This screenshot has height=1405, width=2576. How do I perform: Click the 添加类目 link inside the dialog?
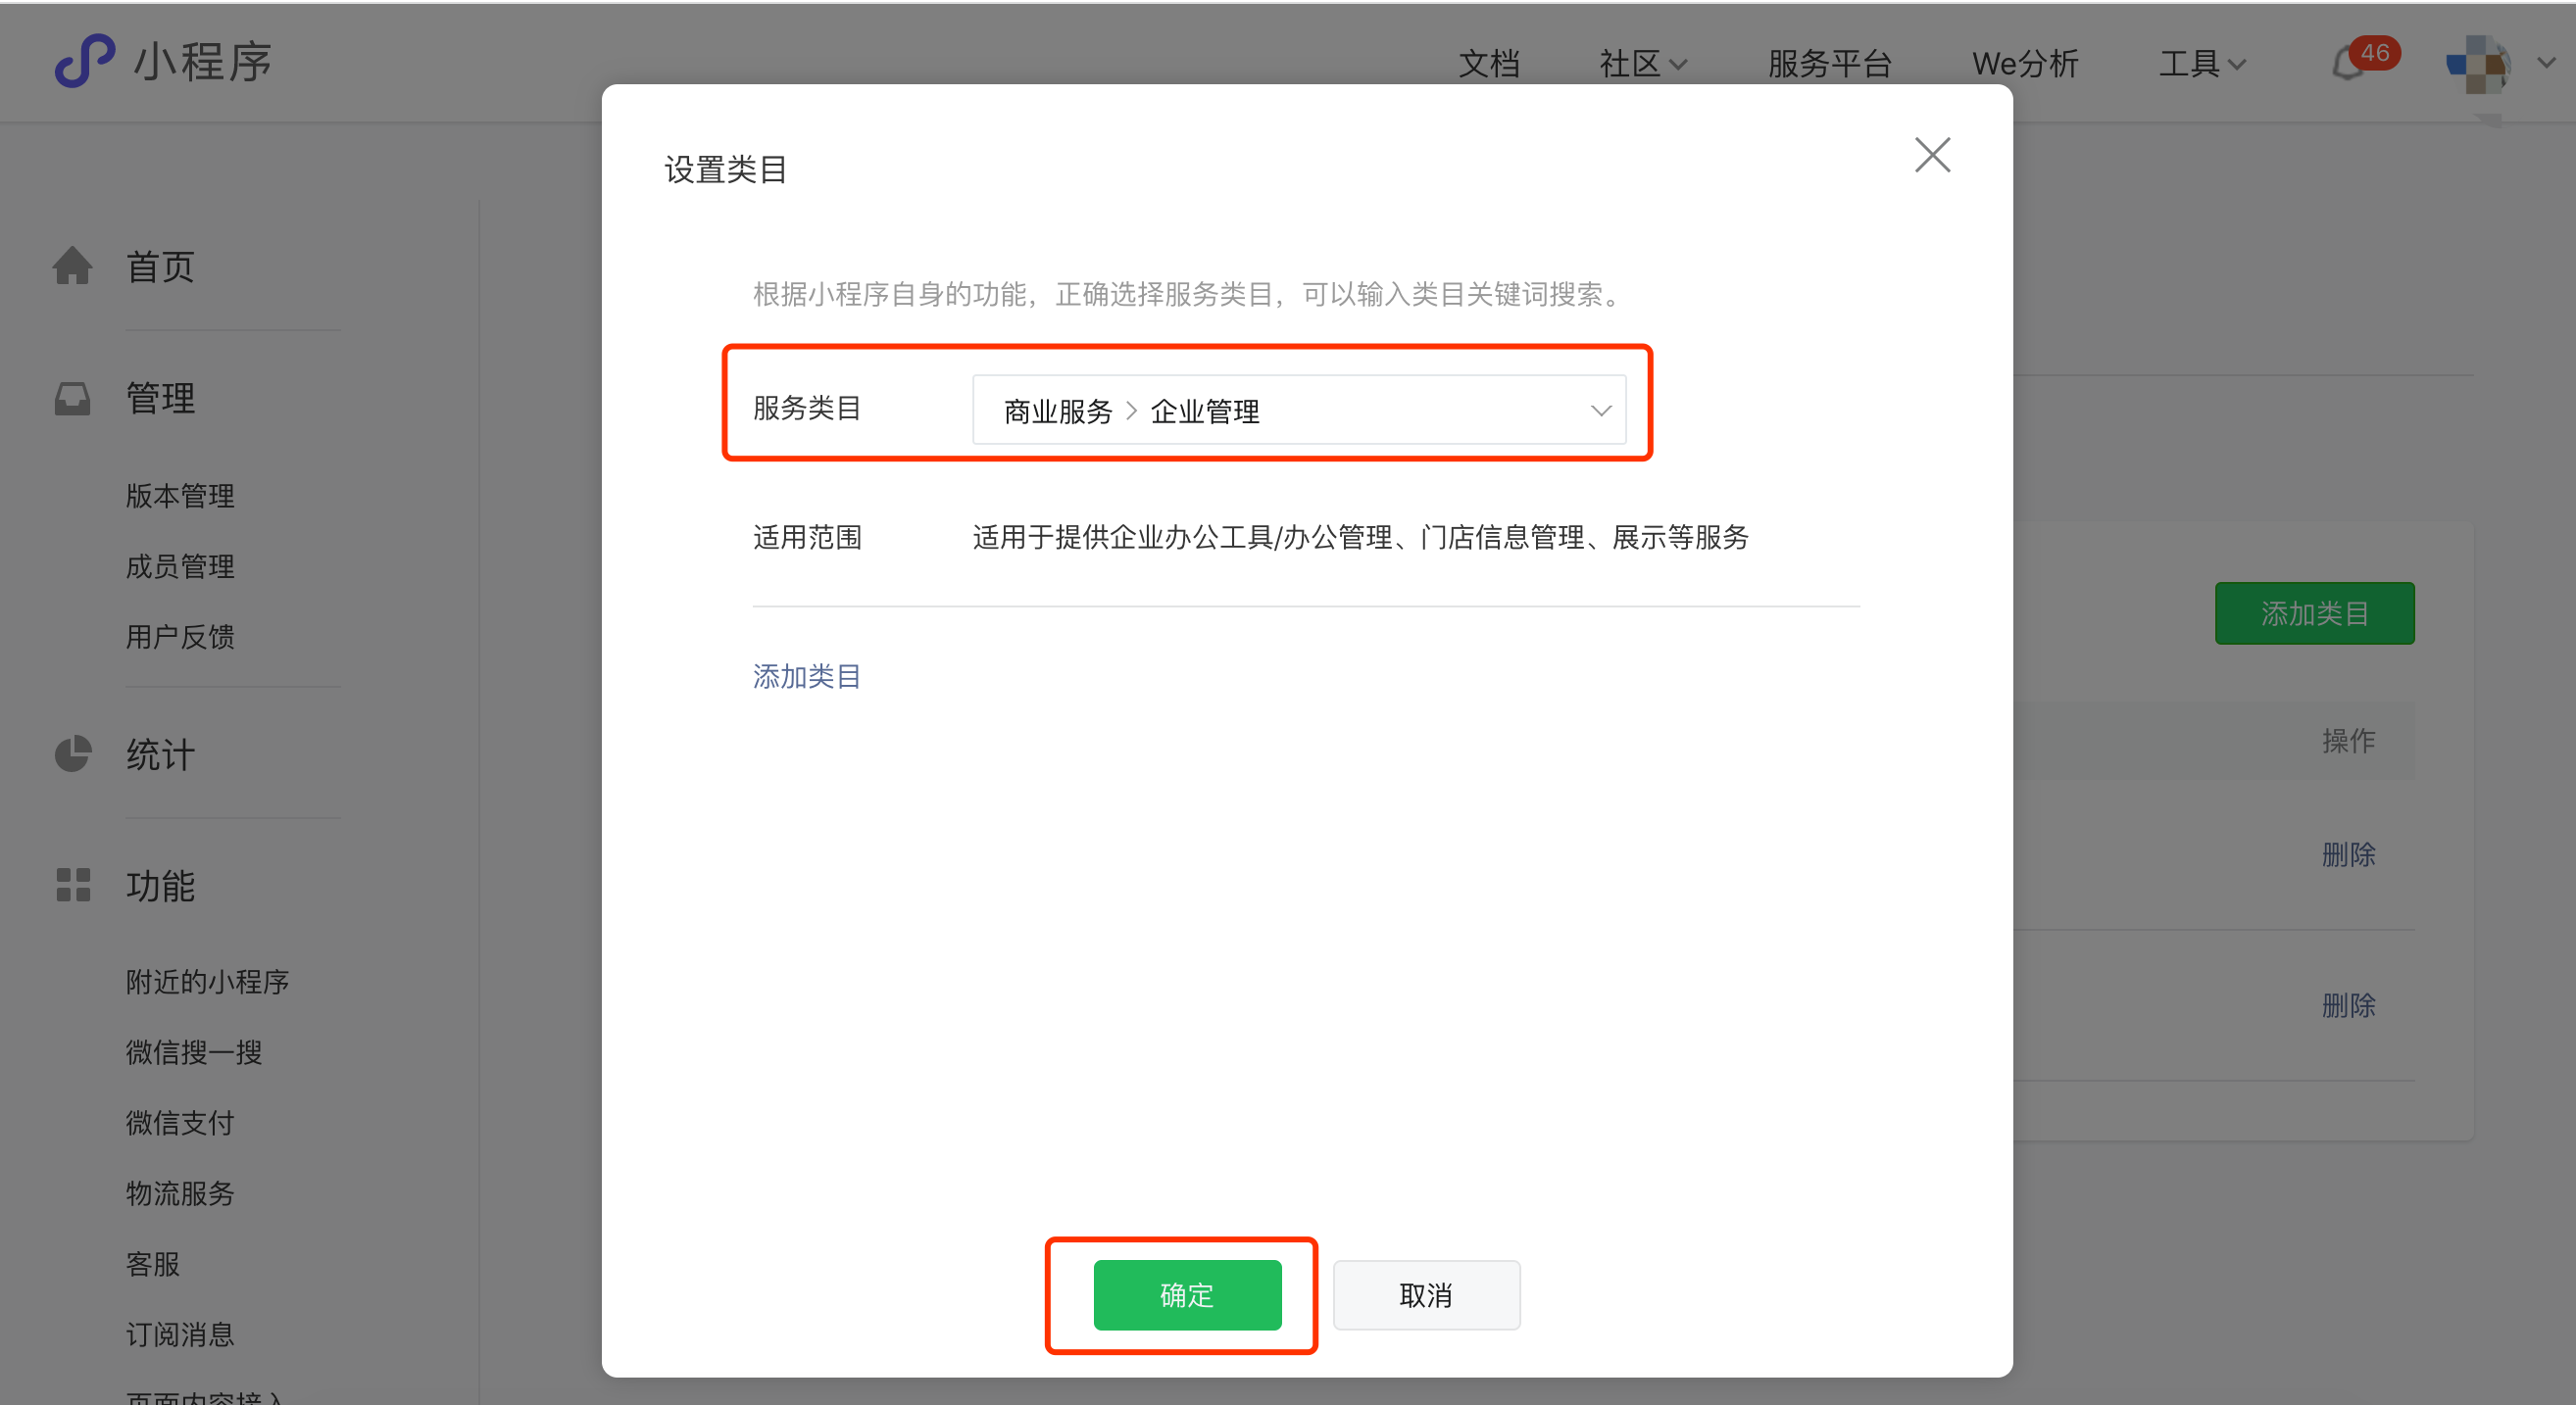(806, 676)
